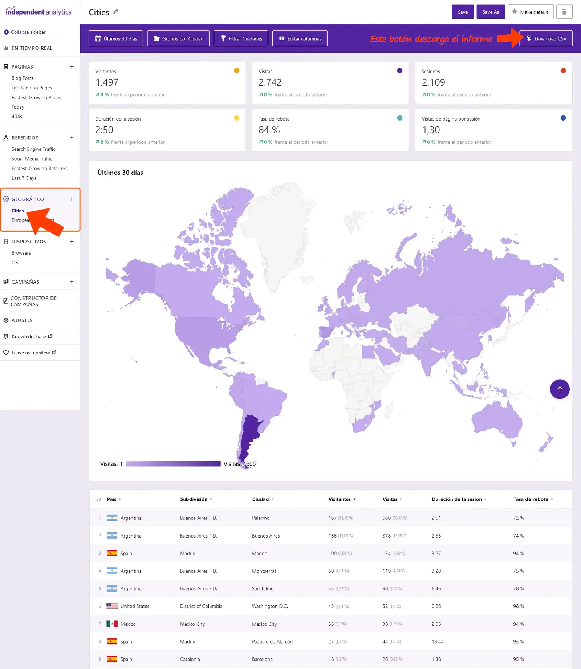Image resolution: width=581 pixels, height=669 pixels.
Task: Click United States flag in Washington row
Action: click(112, 606)
